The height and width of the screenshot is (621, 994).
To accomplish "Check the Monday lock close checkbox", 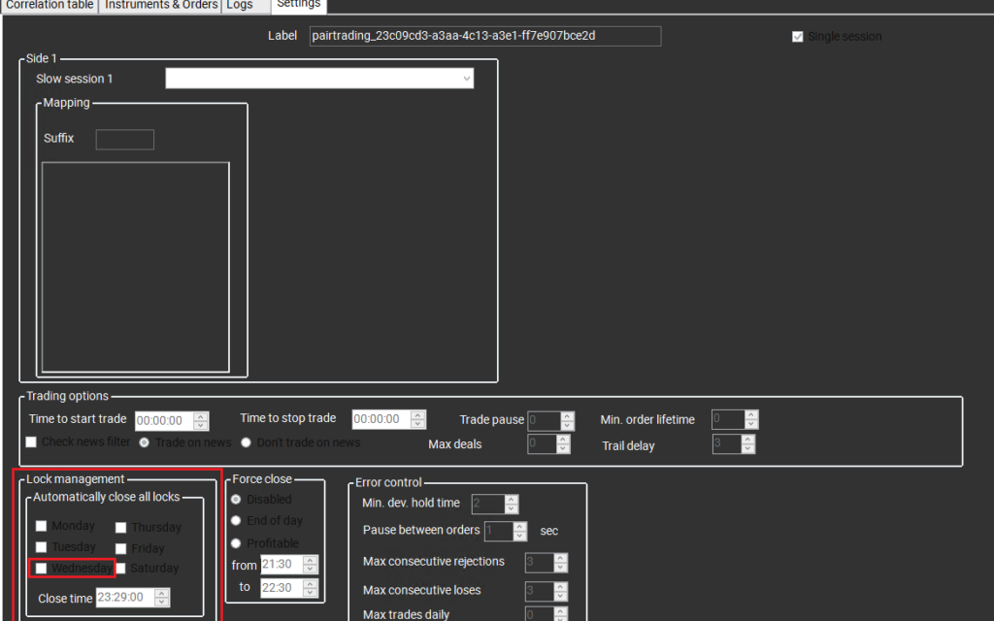I will [x=40, y=526].
